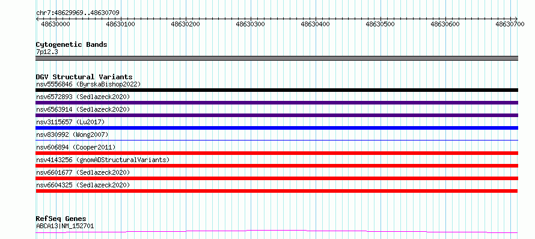This screenshot has width=535, height=239.
Task: Click ruler position 48630000
Action: coord(55,24)
